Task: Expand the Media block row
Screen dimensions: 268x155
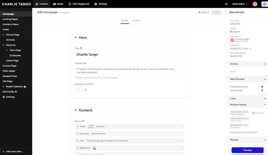Action: click(77, 126)
